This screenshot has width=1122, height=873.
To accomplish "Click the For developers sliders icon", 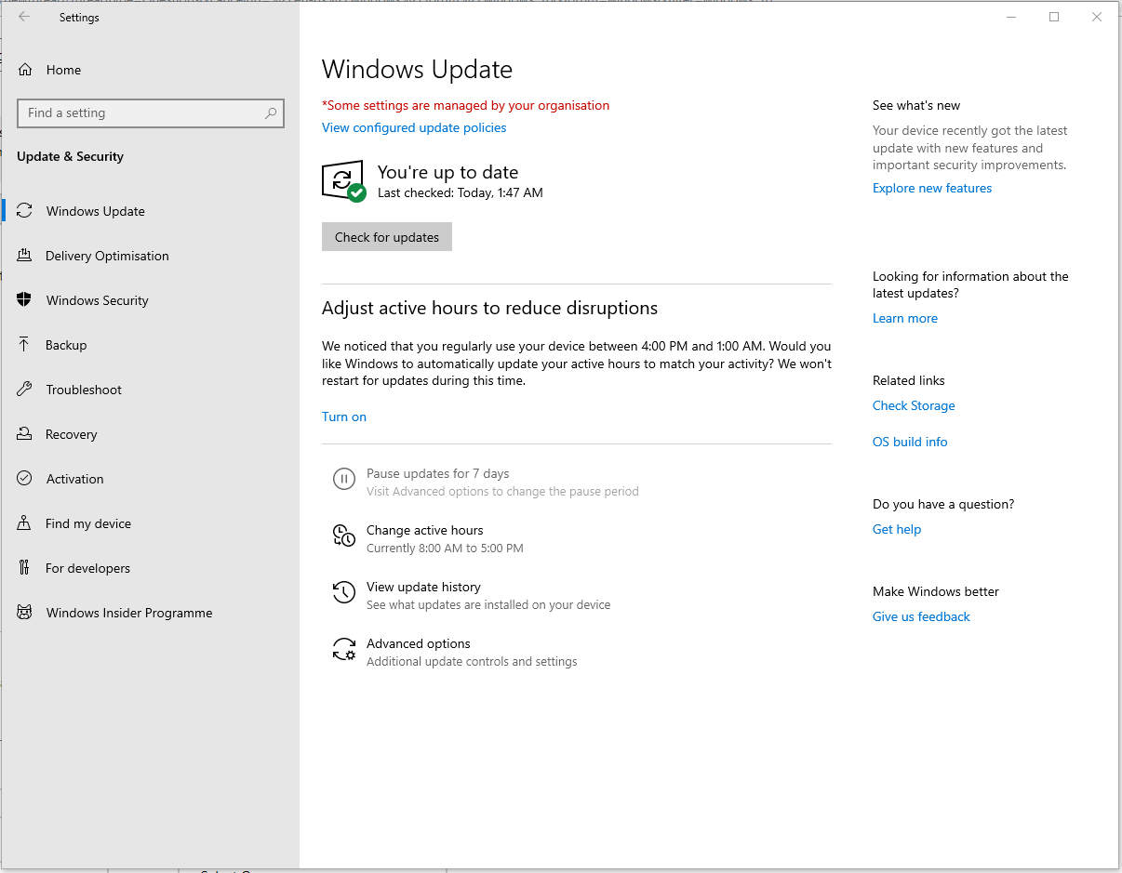I will coord(25,568).
